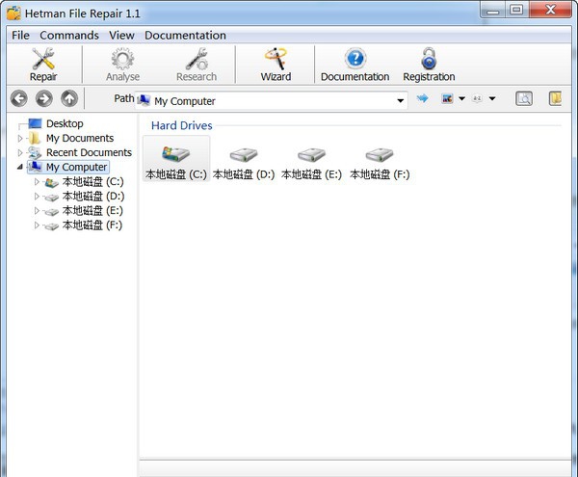The width and height of the screenshot is (578, 477).
Task: Go forward with the right arrow button
Action: tap(44, 98)
